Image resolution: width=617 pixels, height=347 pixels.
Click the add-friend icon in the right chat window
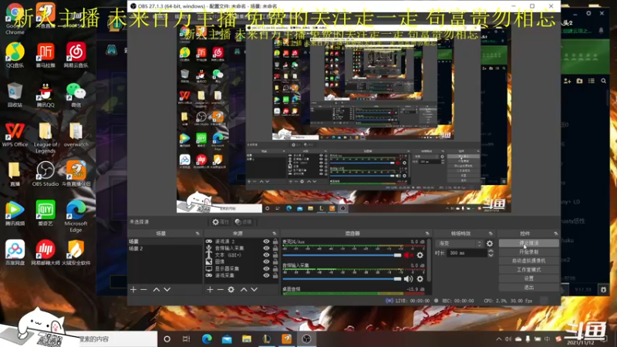coord(567,81)
